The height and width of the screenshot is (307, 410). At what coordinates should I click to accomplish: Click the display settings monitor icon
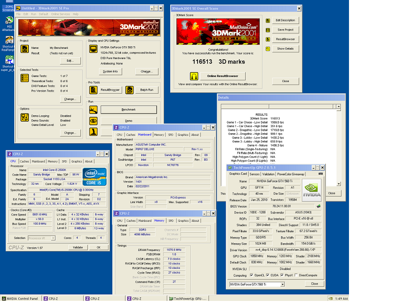[94, 49]
